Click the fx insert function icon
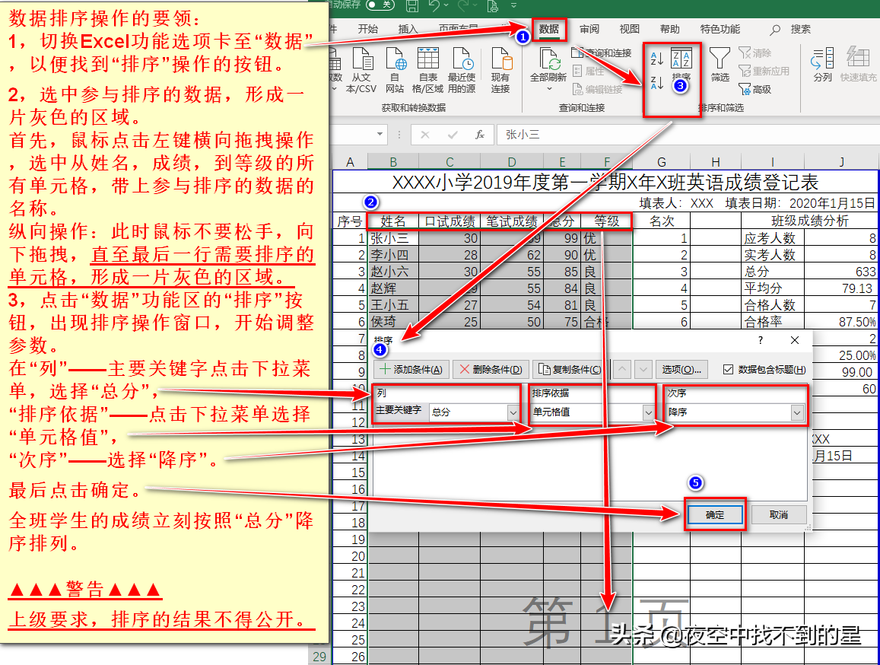Viewport: 880px width, 665px height. [x=480, y=134]
